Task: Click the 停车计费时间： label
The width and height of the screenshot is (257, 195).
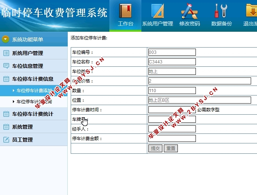Action: pyautogui.click(x=87, y=109)
